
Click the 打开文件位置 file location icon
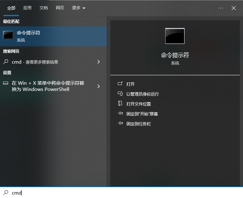pyautogui.click(x=120, y=104)
